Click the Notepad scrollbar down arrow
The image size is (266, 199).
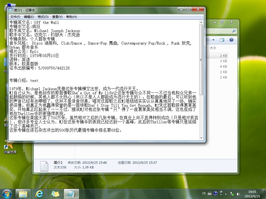201,138
